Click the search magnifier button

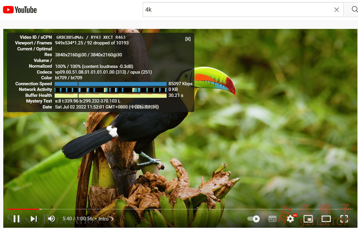click(350, 10)
